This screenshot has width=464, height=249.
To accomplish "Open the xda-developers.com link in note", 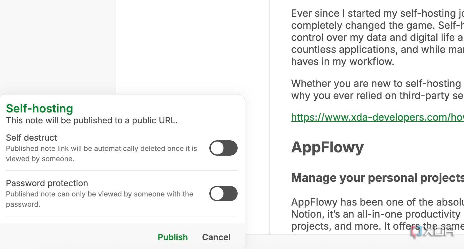I will pyautogui.click(x=377, y=117).
